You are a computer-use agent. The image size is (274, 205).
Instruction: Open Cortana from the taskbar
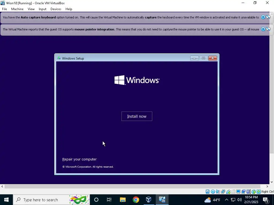96,200
